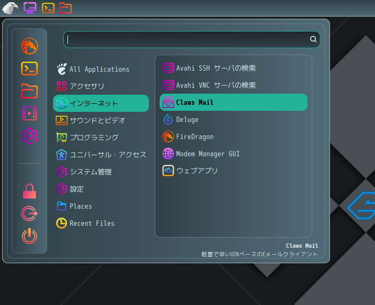Select the ユニバーサル・アクセス category
The height and width of the screenshot is (305, 375).
click(x=101, y=155)
